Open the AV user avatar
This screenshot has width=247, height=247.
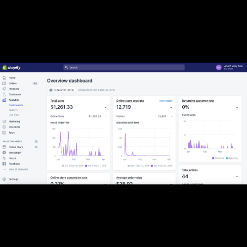pyautogui.click(x=219, y=67)
